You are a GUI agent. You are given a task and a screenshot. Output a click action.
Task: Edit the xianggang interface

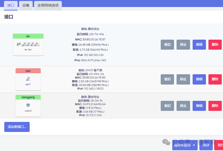pos(199,106)
